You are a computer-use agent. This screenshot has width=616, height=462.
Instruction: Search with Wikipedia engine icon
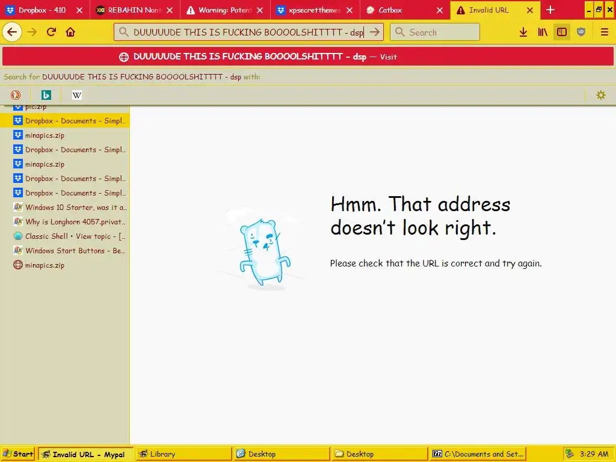77,95
